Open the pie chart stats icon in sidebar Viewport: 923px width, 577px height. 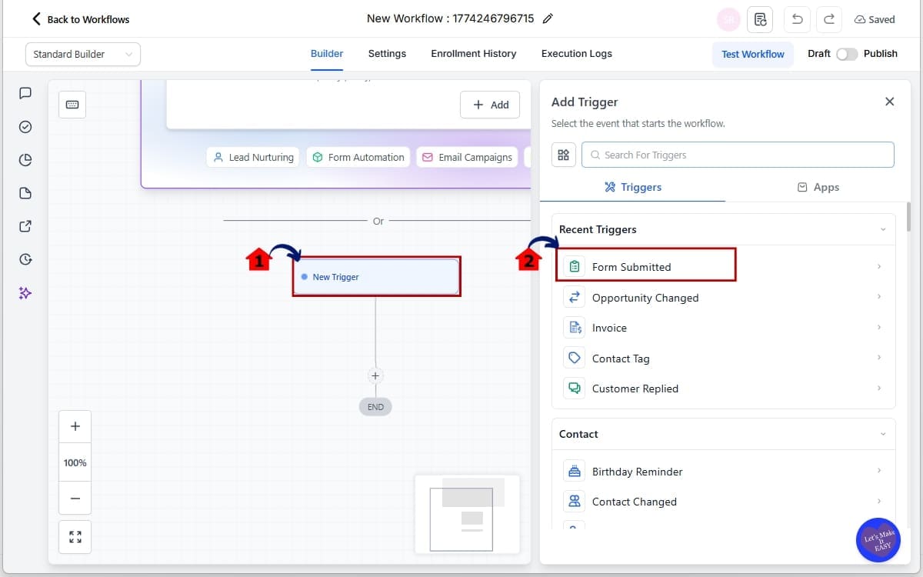pyautogui.click(x=25, y=160)
